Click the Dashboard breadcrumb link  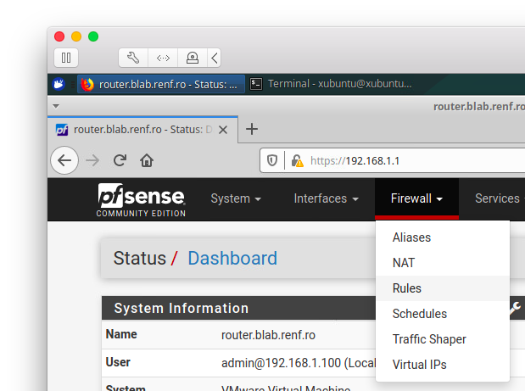coord(232,258)
